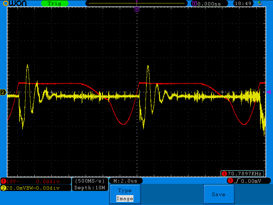Image resolution: width=273 pixels, height=205 pixels.
Task: Click the memory position bar at top
Action: [136, 3]
